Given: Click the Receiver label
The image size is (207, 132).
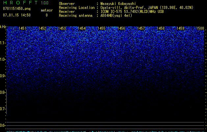Looking at the screenshot, I should click(x=67, y=12).
